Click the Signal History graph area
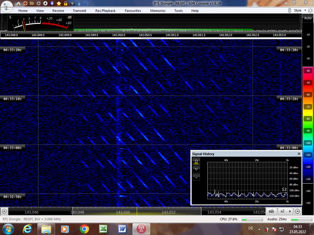Image resolution: width=314 pixels, height=235 pixels. (247, 180)
